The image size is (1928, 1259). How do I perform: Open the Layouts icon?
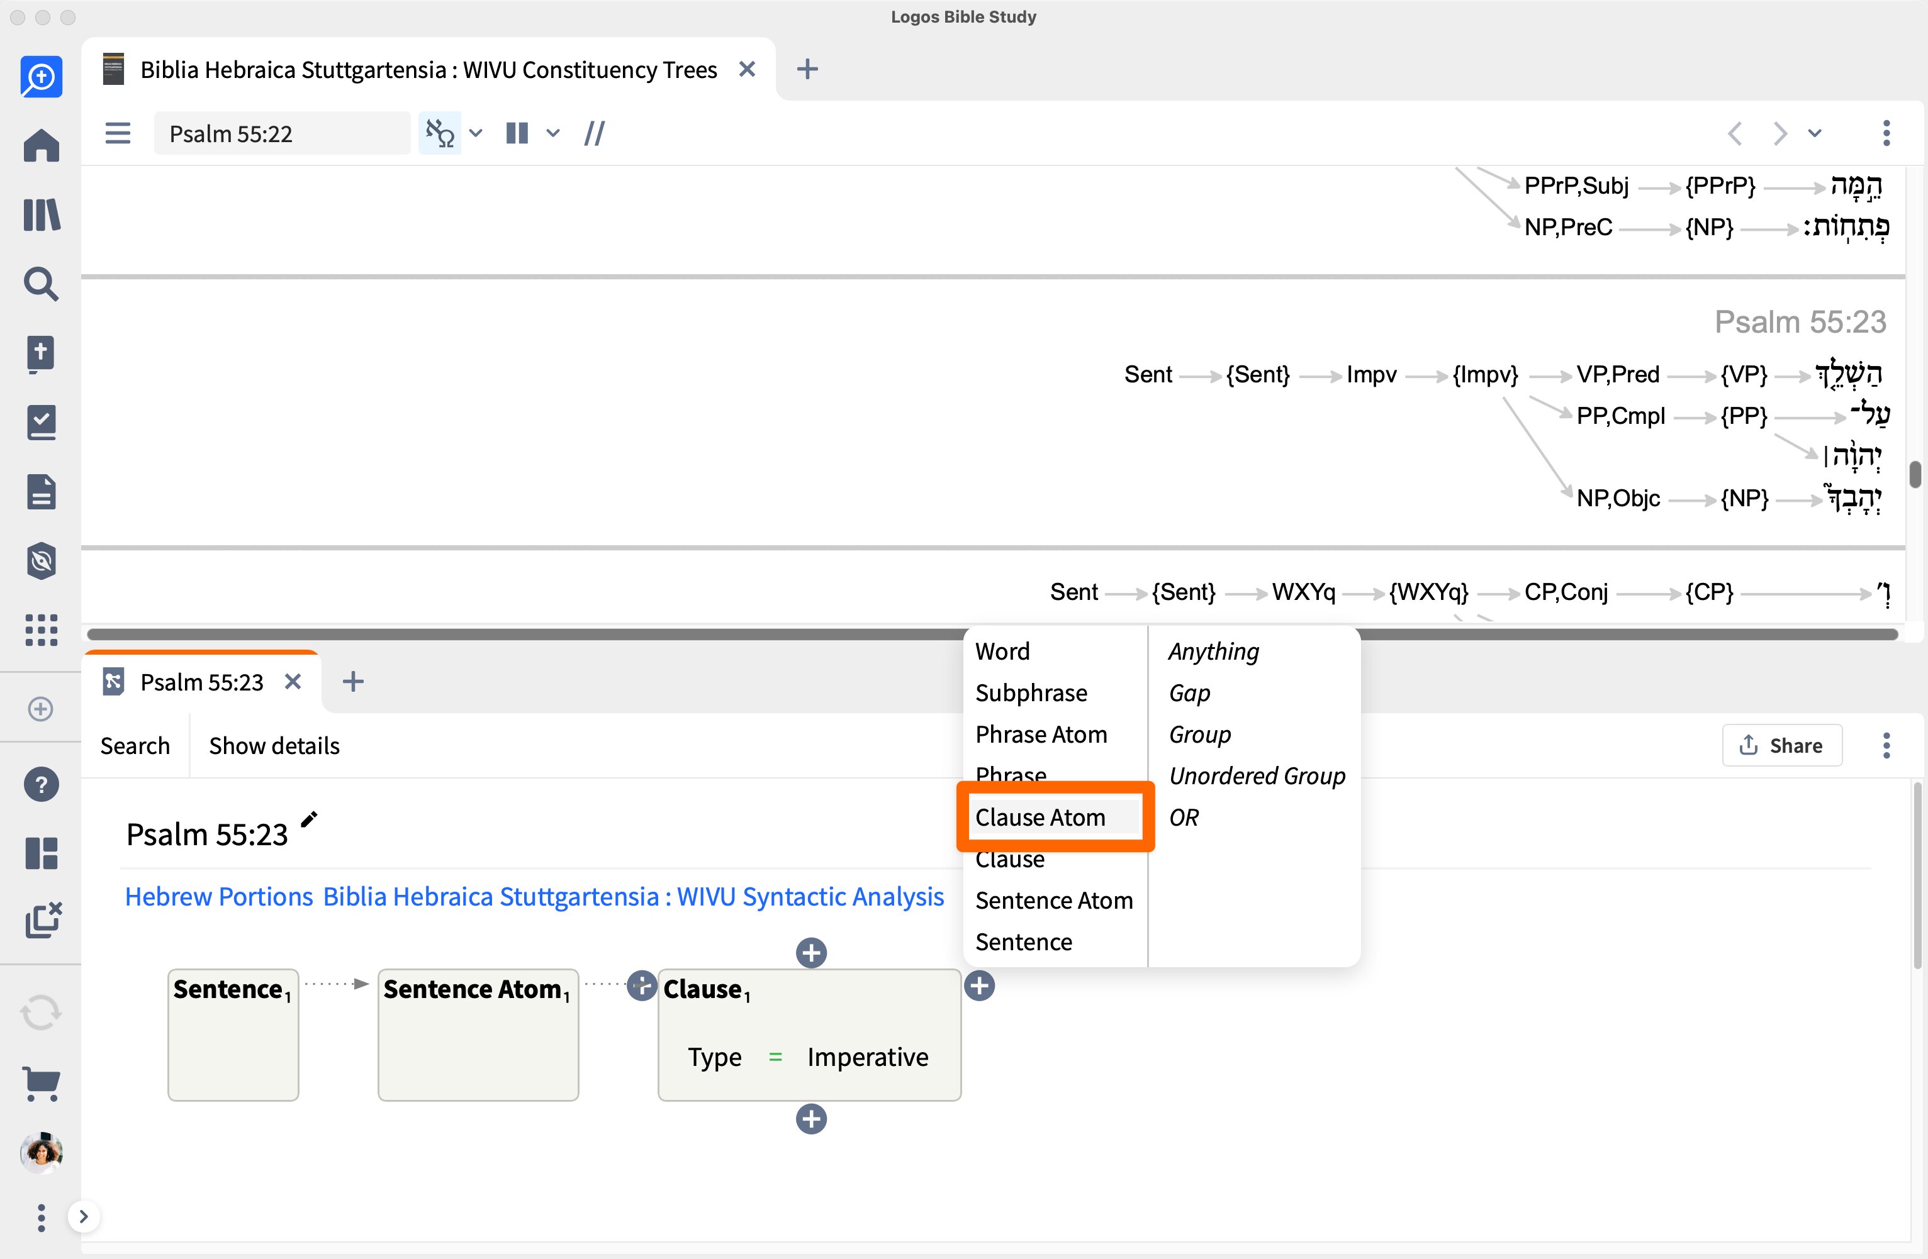pos(42,853)
